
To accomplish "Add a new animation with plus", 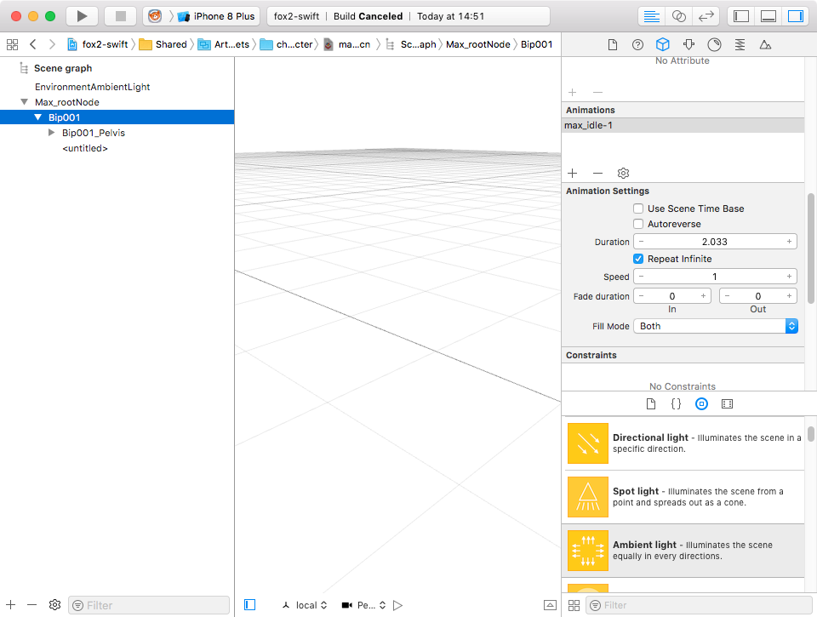I will (x=573, y=173).
